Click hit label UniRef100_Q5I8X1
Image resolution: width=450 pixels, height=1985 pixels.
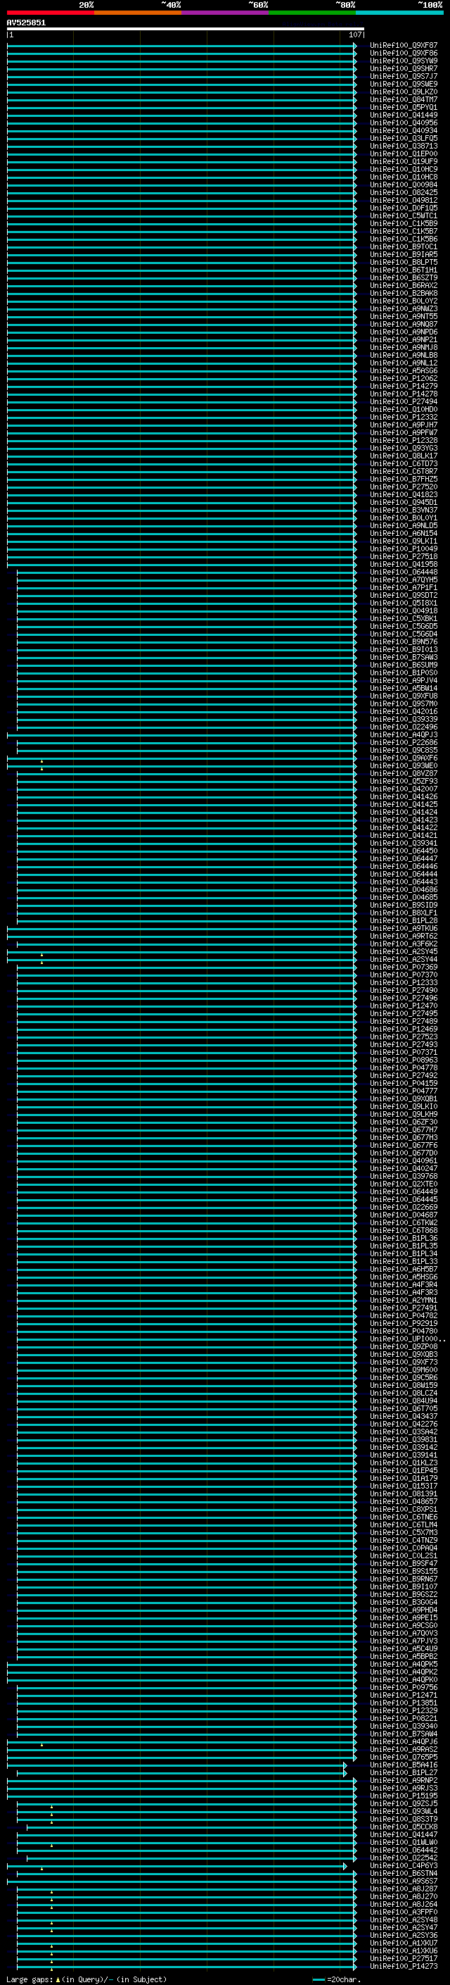point(404,603)
